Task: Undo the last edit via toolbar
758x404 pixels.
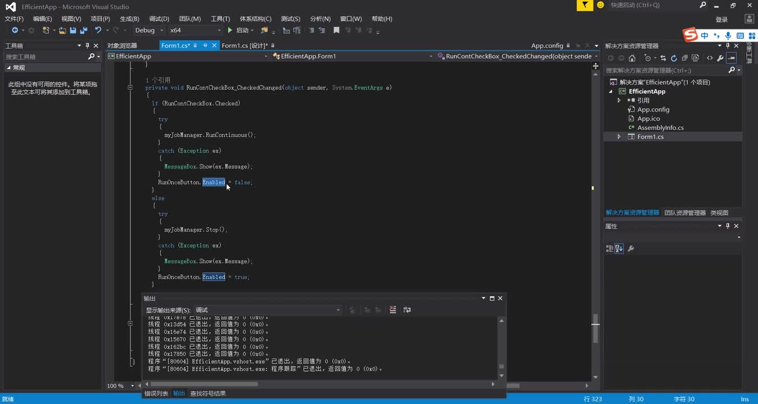Action: pyautogui.click(x=98, y=30)
